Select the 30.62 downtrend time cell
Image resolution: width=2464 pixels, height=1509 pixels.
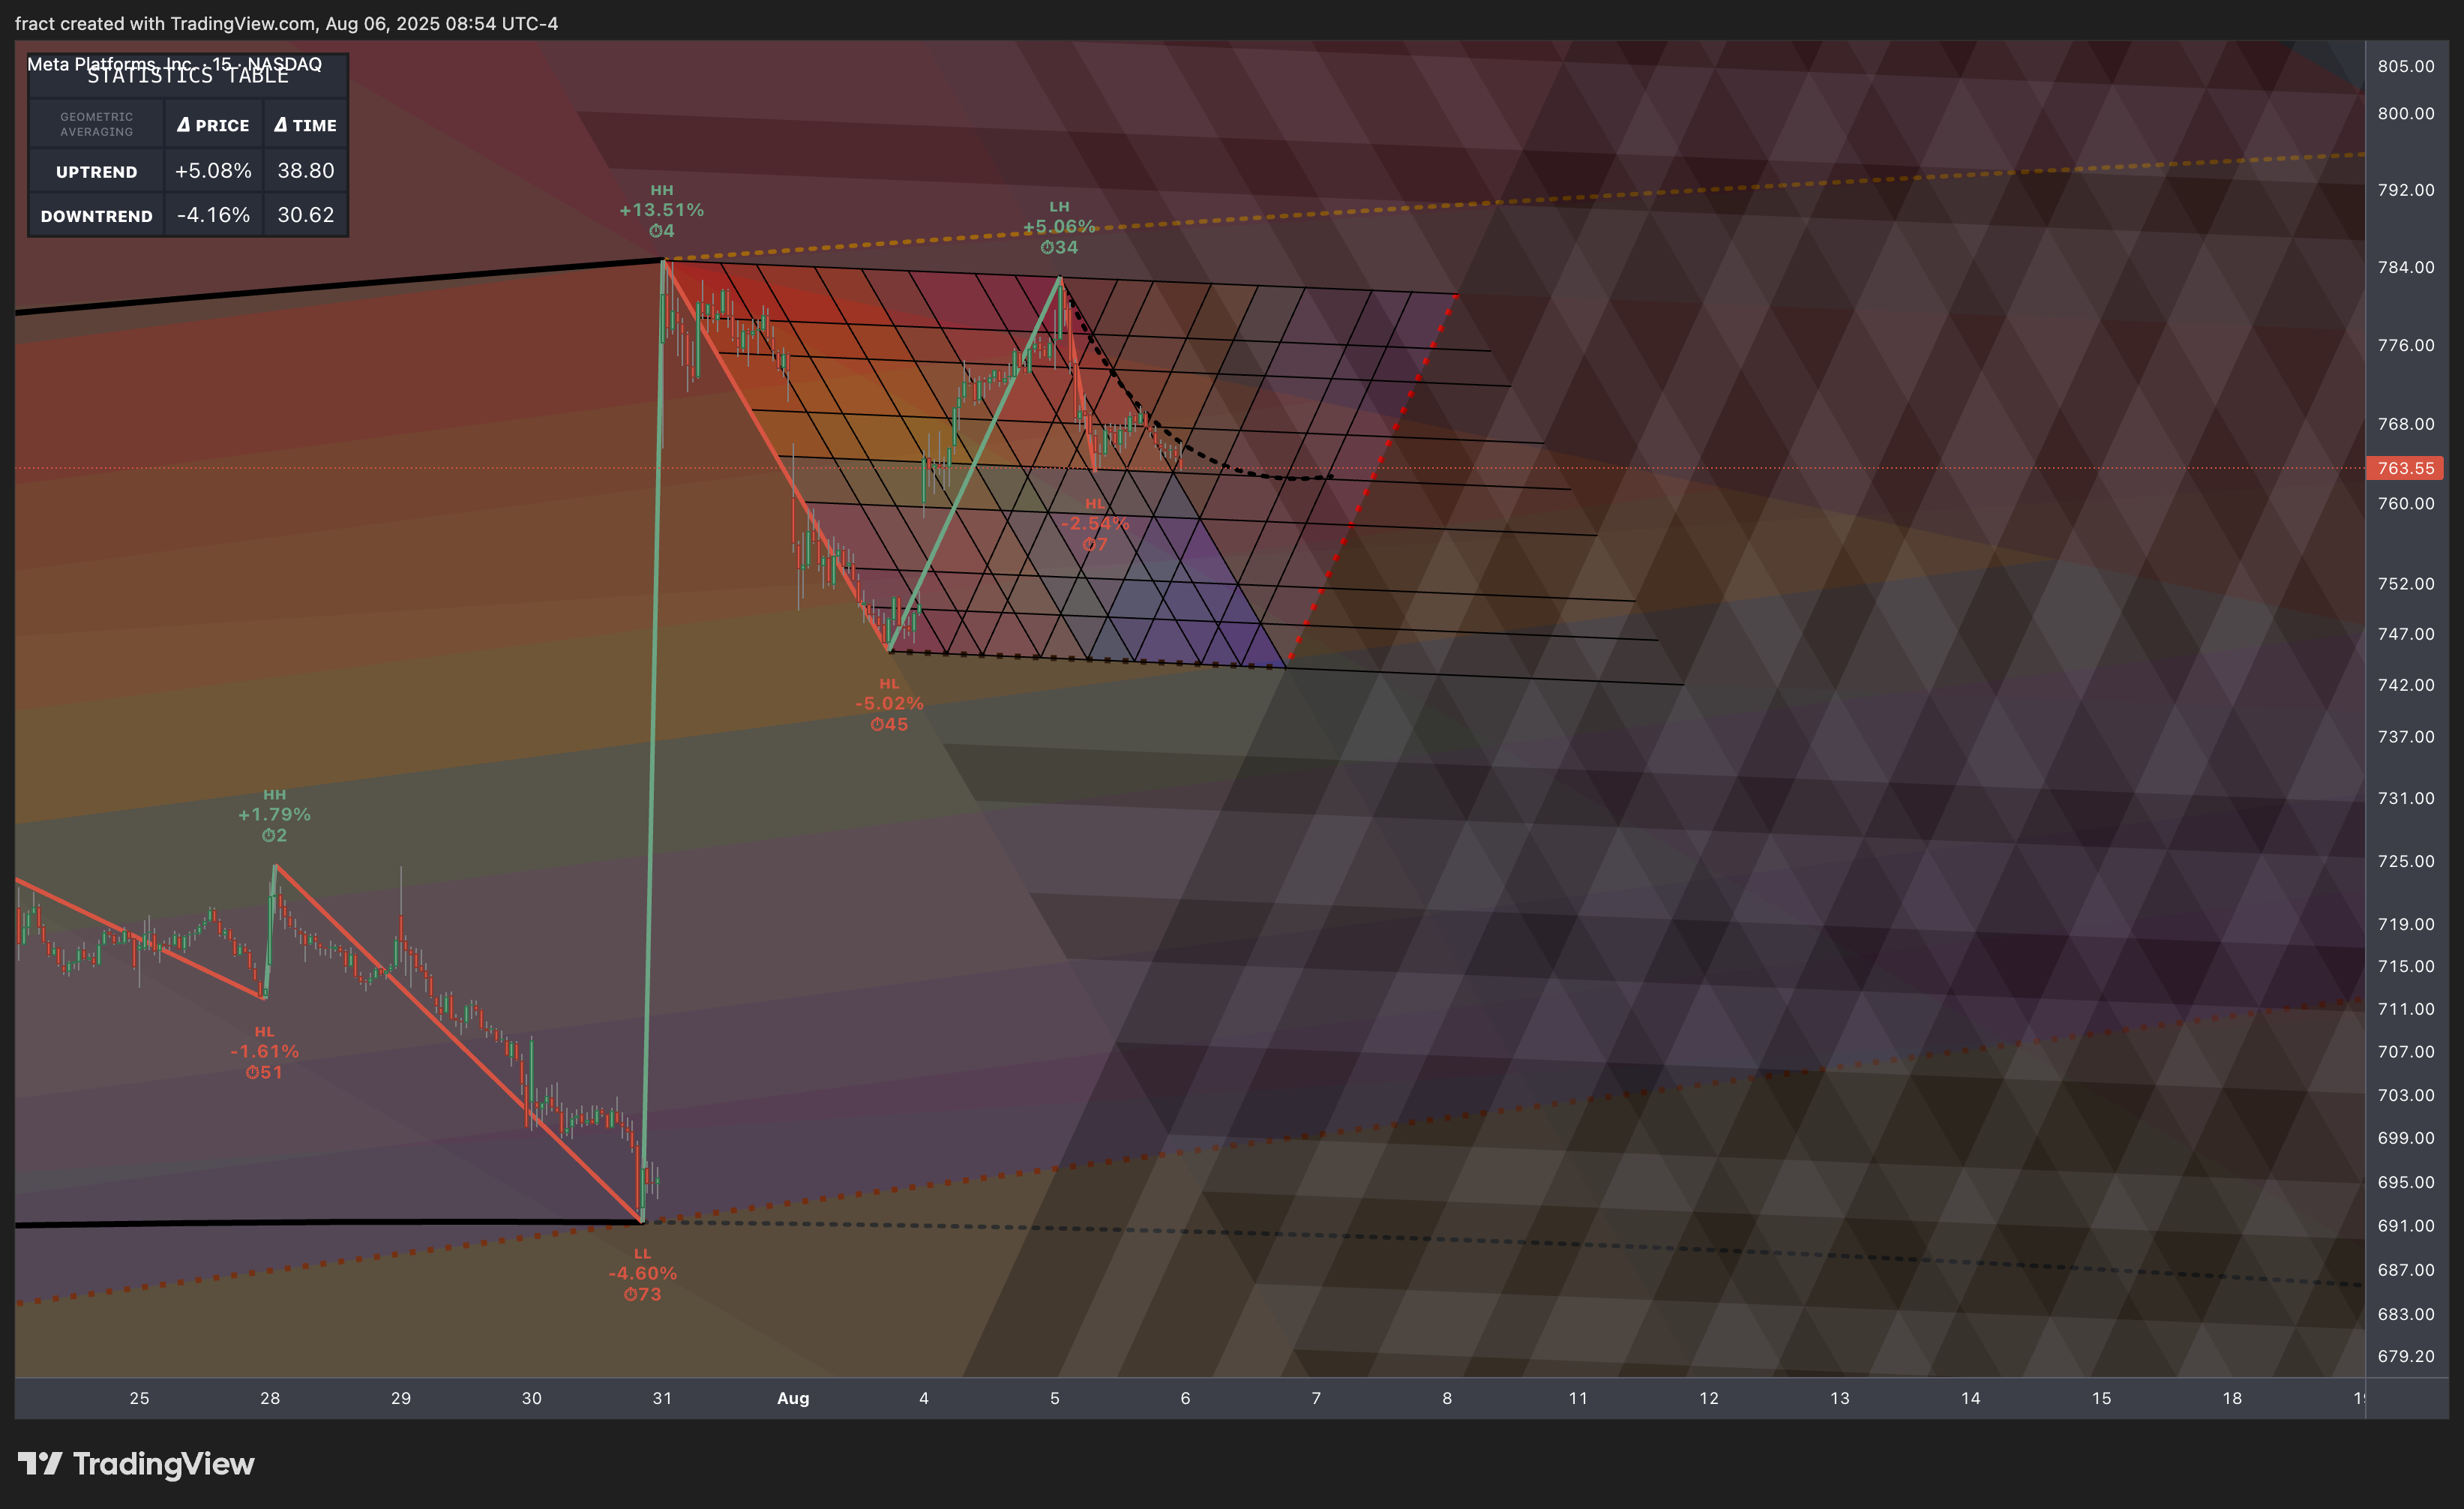305,215
